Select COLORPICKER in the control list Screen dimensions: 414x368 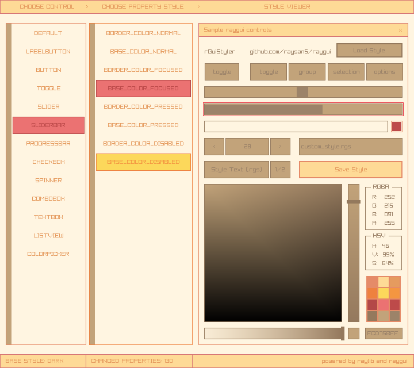coord(48,254)
